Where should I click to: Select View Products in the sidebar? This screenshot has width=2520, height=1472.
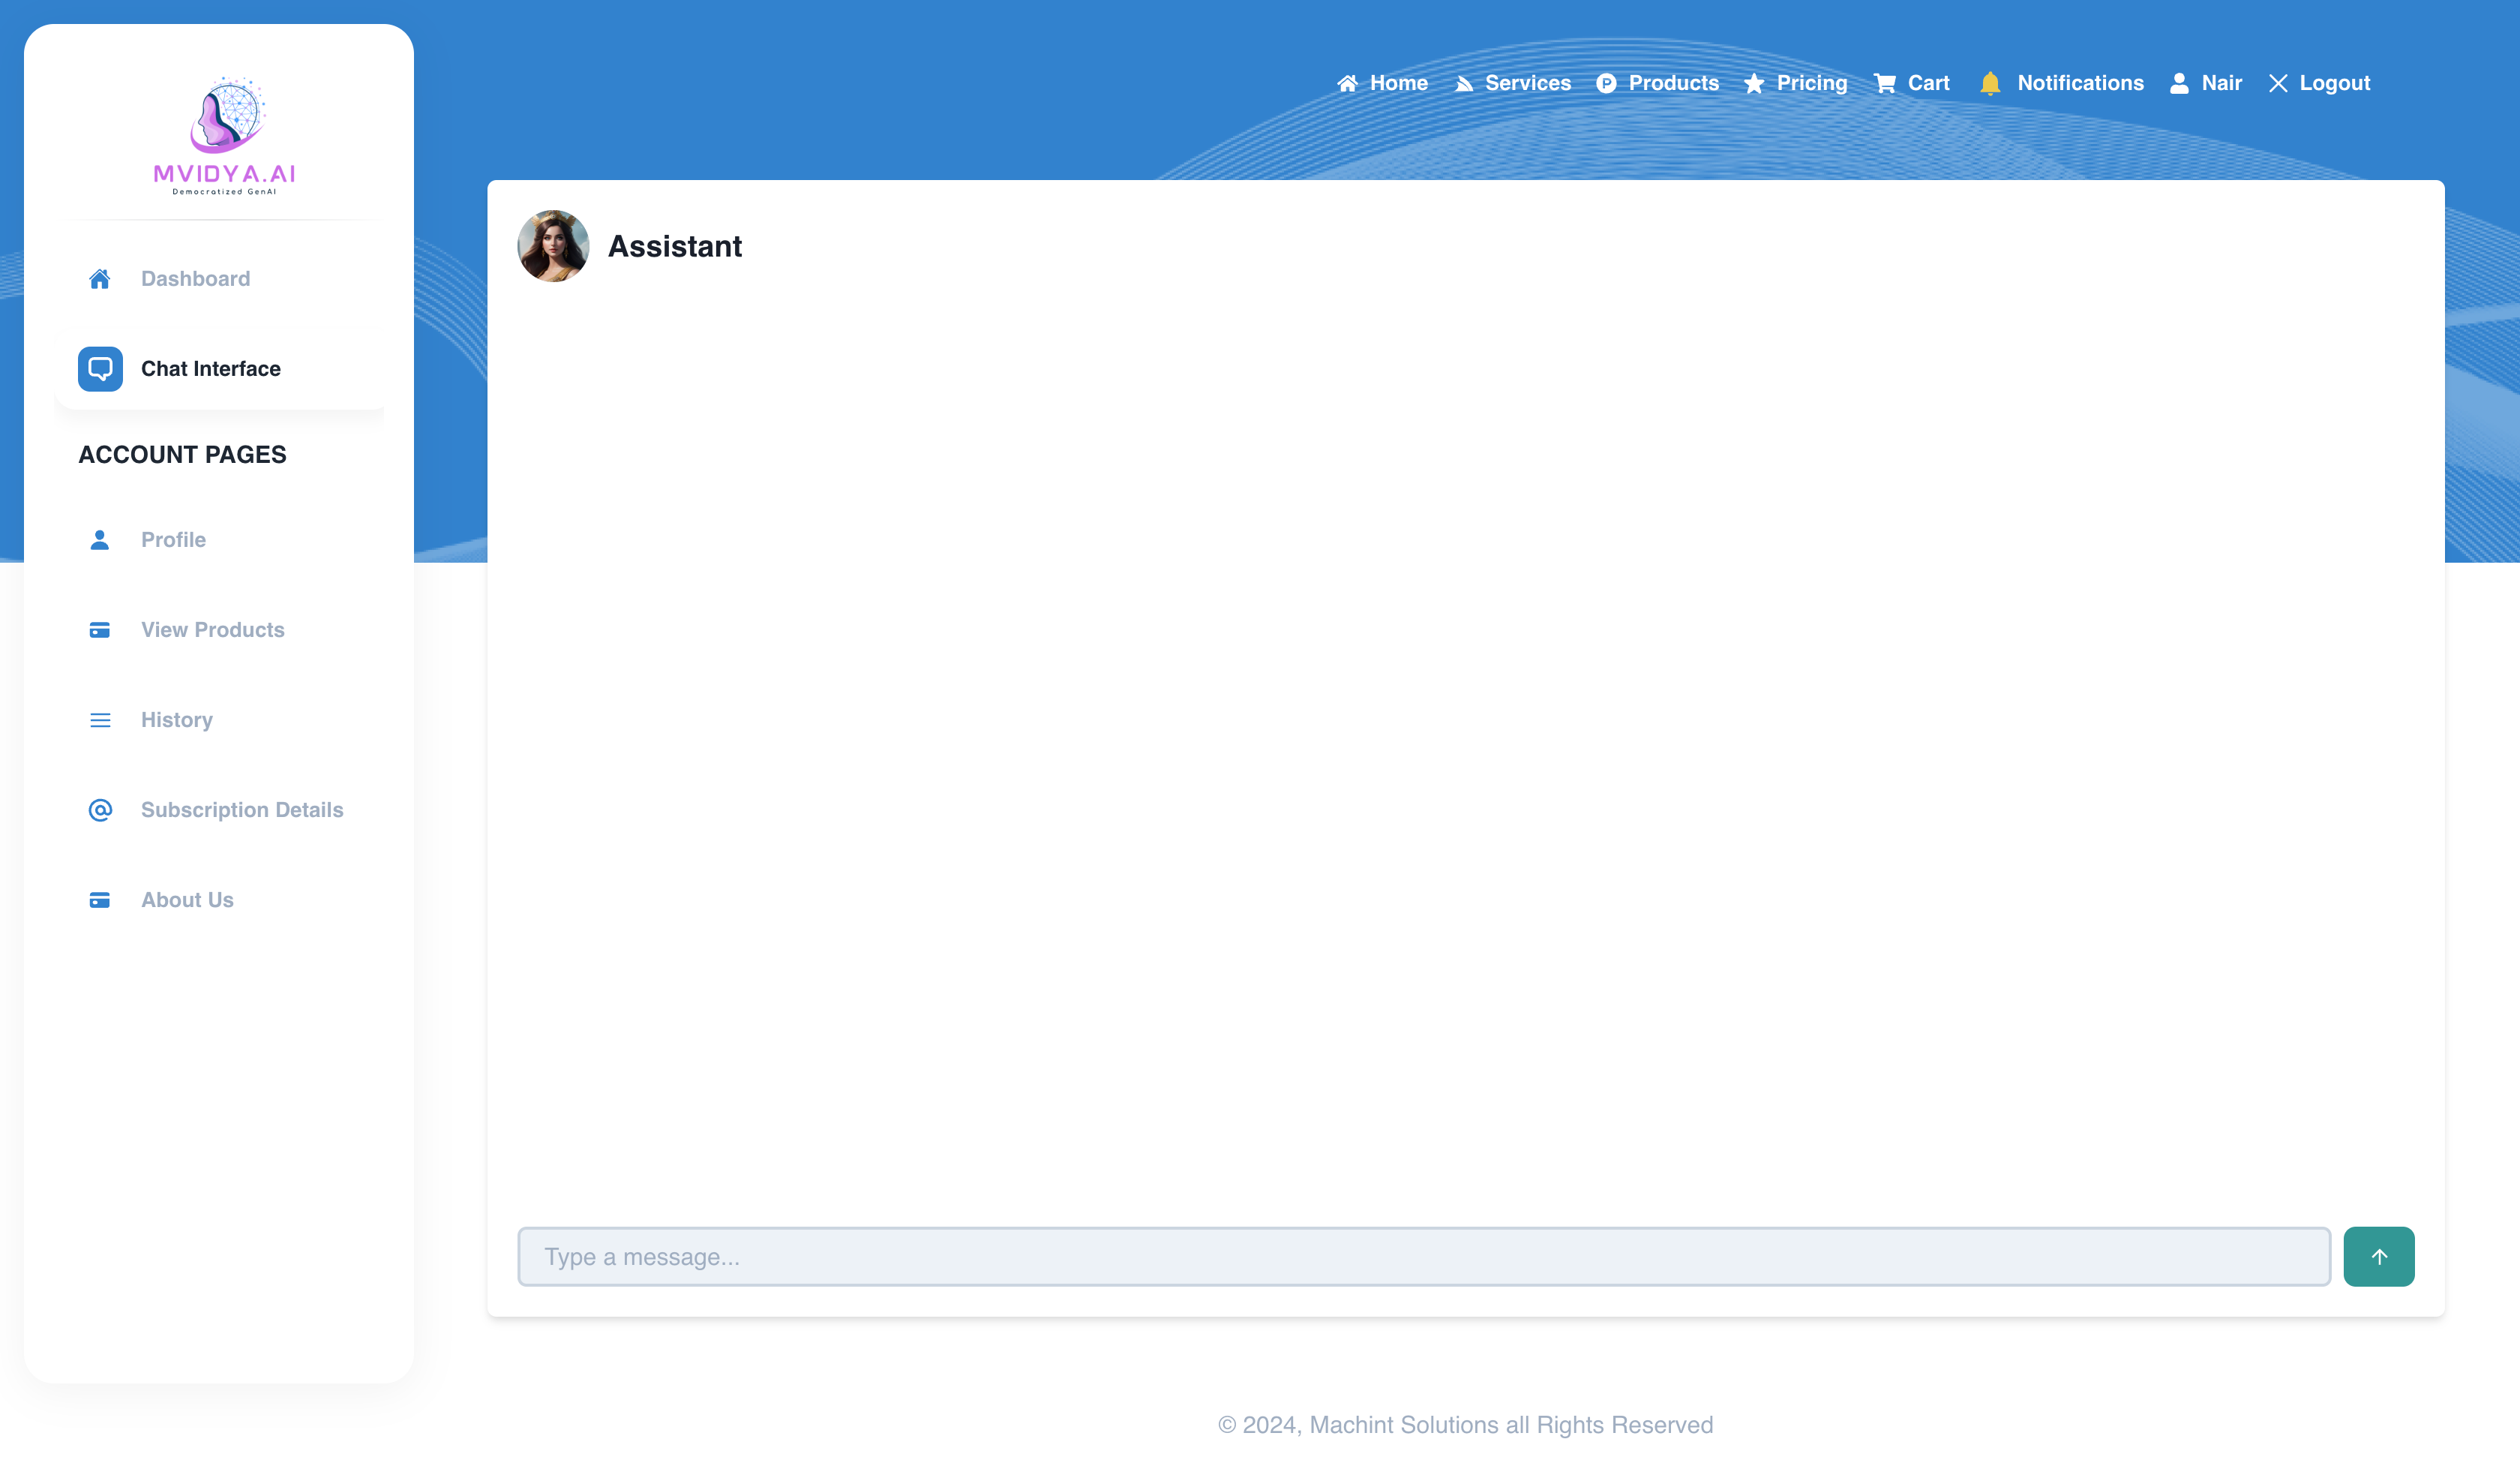point(212,630)
